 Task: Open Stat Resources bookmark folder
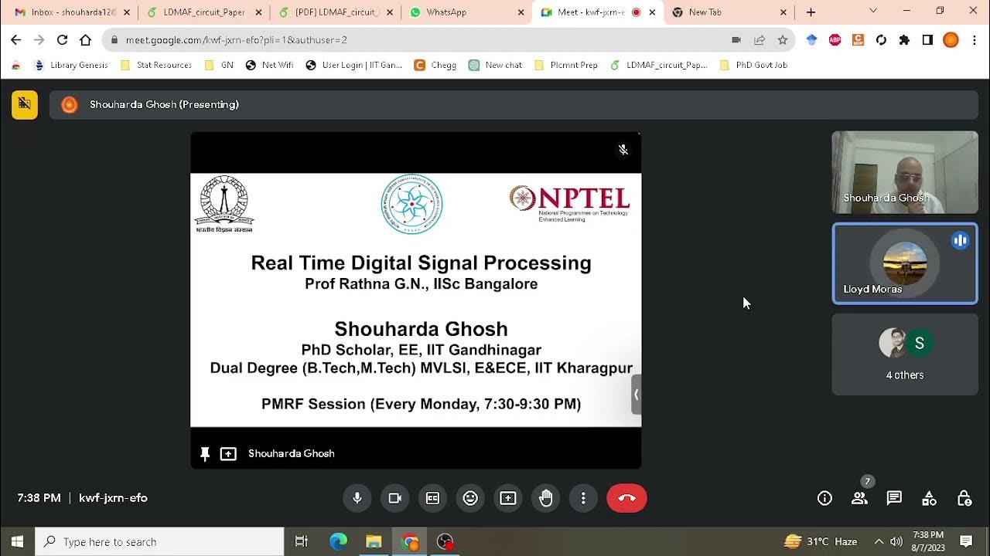point(156,66)
